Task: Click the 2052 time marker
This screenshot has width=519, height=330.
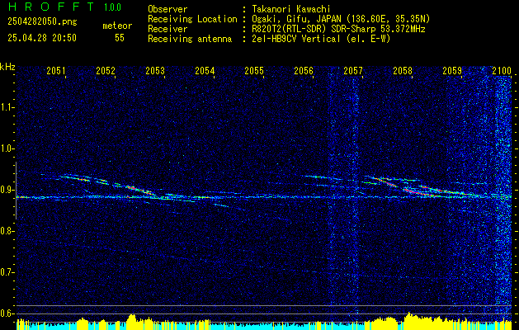Action: click(106, 70)
